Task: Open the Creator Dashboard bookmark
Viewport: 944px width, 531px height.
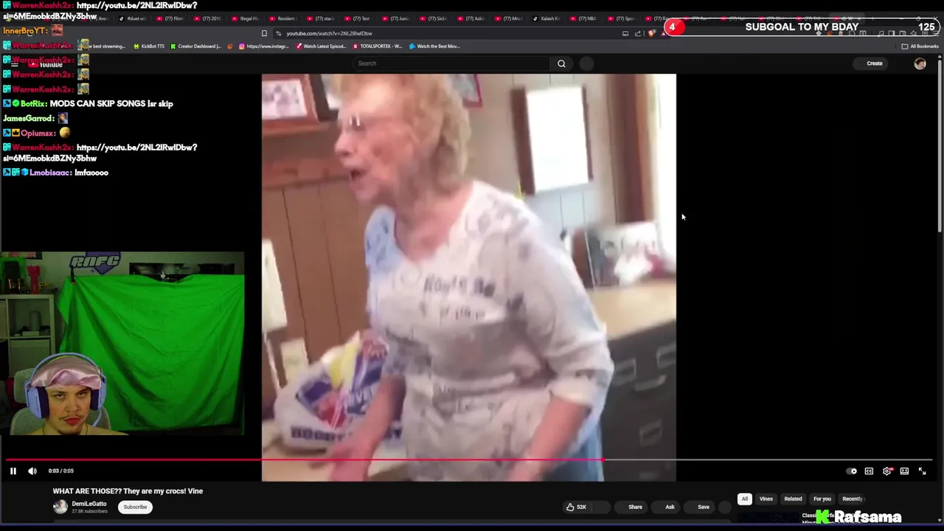Action: click(x=195, y=46)
